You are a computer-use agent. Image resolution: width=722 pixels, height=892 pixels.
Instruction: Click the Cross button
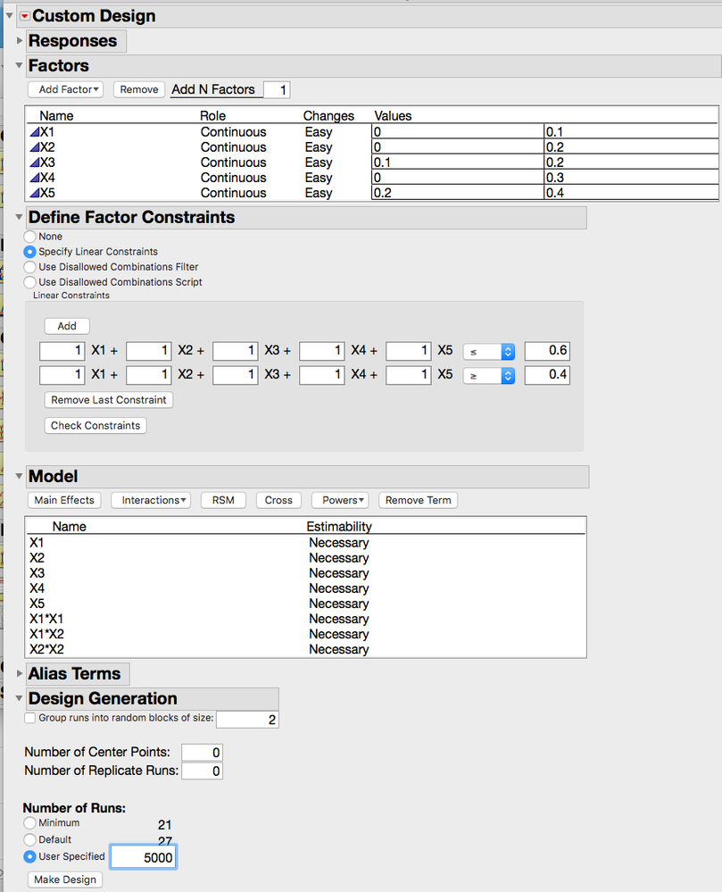point(278,500)
